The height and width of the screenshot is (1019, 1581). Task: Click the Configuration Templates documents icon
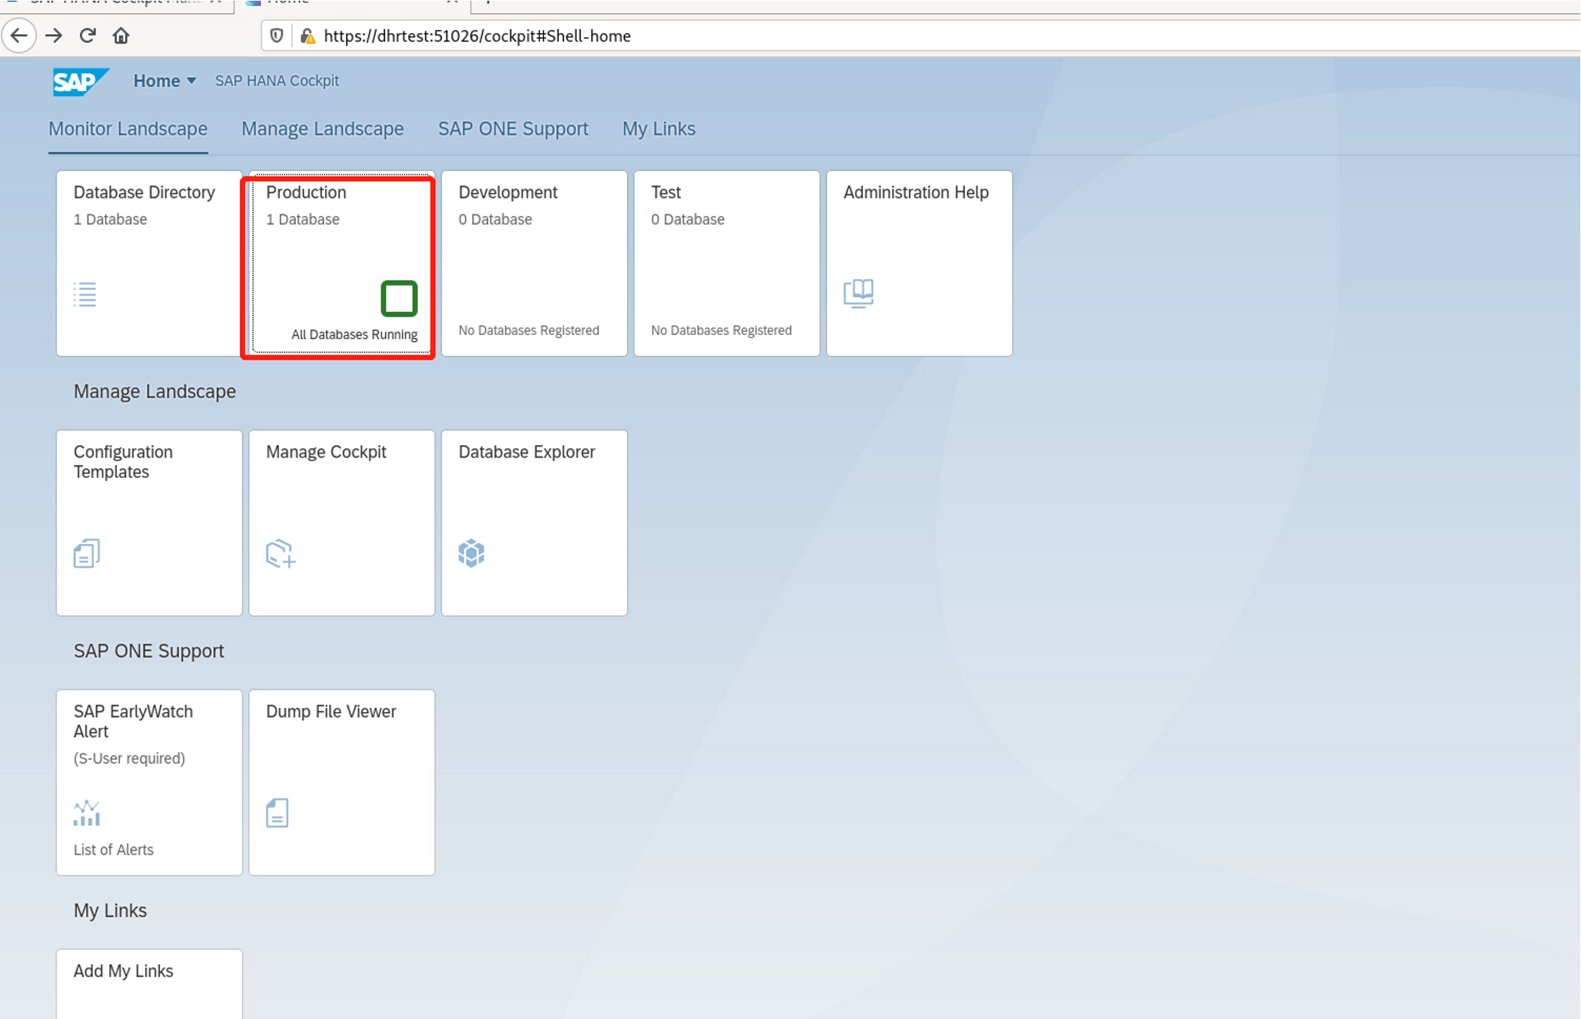(87, 554)
